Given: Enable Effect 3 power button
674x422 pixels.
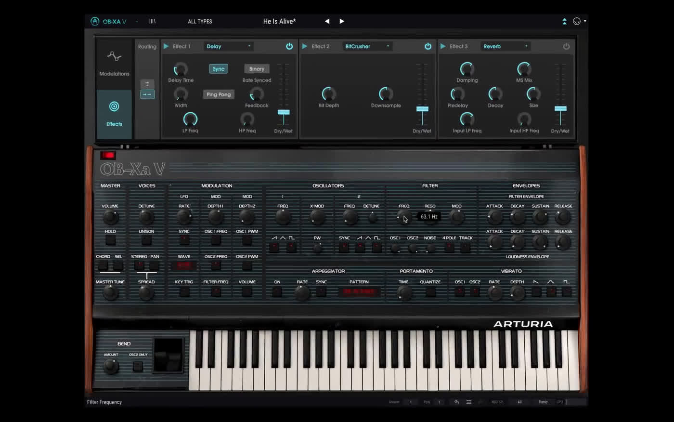Looking at the screenshot, I should pos(566,46).
